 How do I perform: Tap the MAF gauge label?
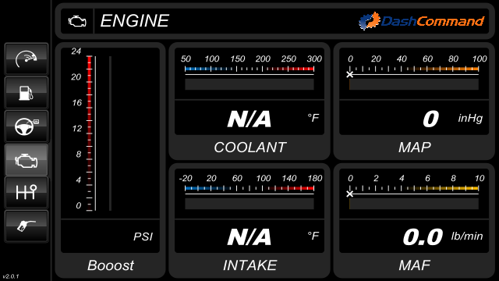[414, 265]
